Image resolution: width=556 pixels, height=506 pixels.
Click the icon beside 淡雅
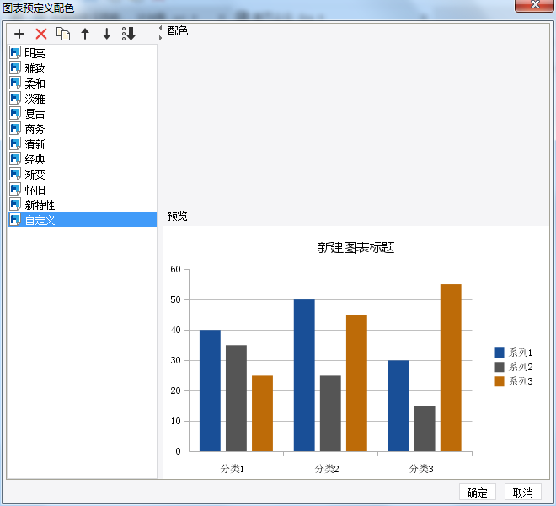15,99
